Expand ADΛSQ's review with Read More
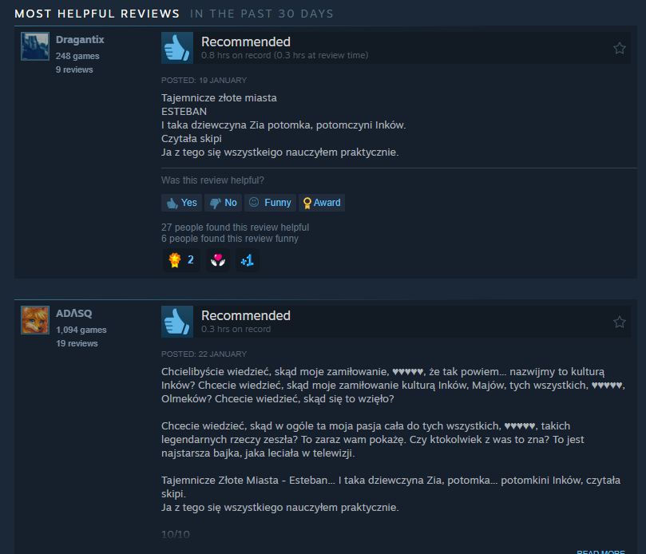This screenshot has height=554, width=646. [x=600, y=552]
